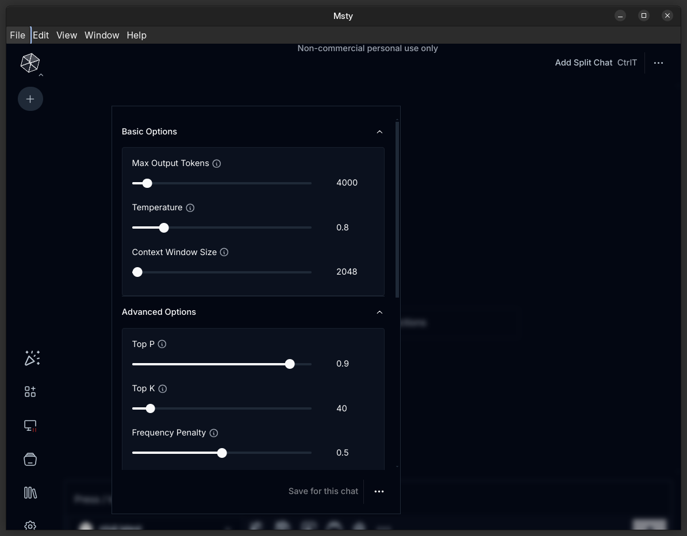Open settings gear in the sidebar

(30, 526)
